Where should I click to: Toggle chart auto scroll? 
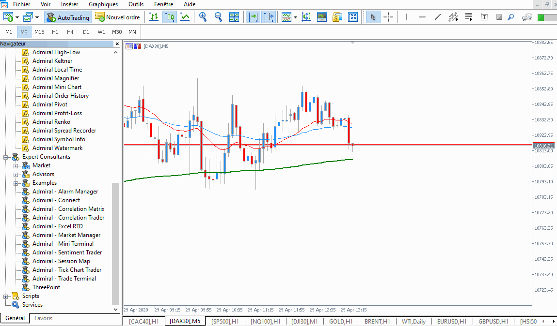(253, 17)
